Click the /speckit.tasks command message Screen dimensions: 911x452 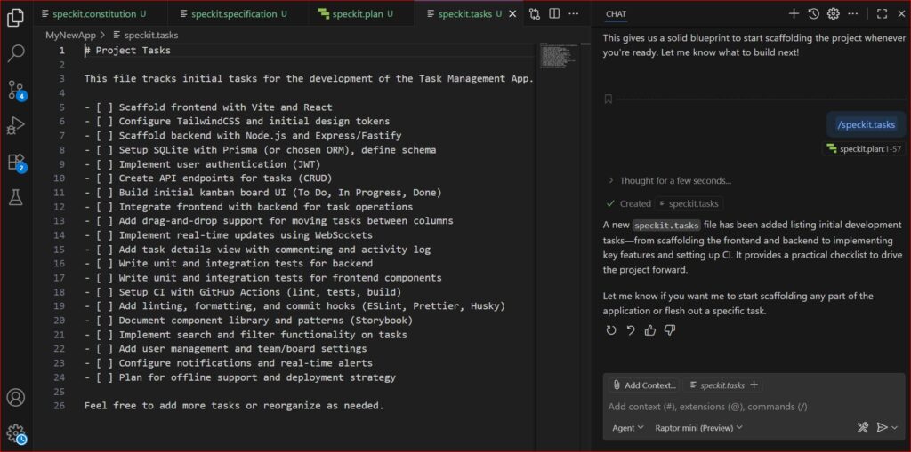pos(867,124)
